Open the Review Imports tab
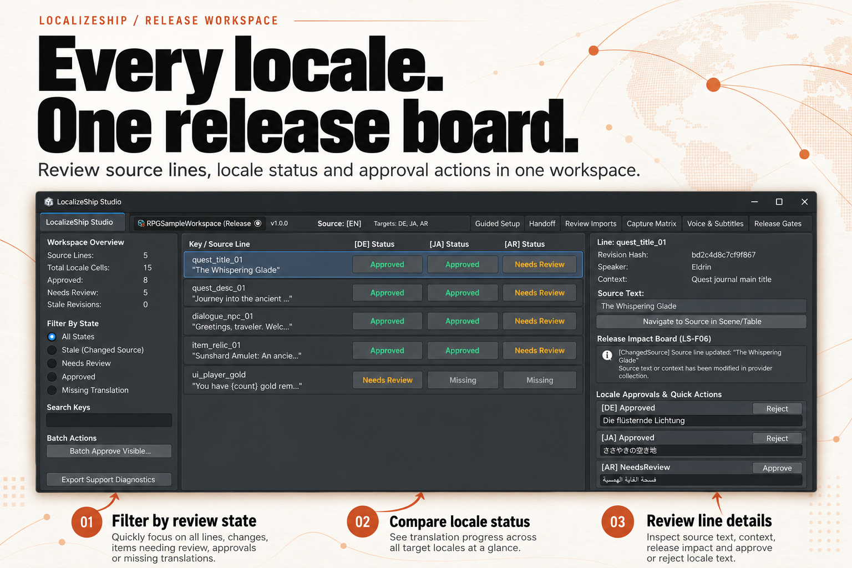852x568 pixels. click(x=591, y=224)
